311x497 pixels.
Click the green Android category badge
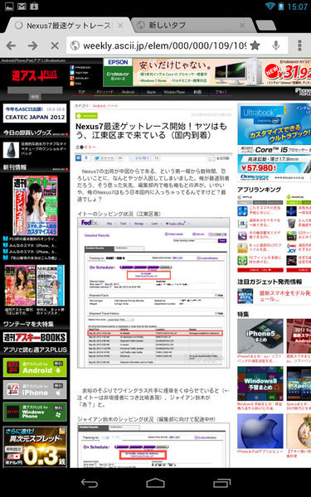click(86, 116)
